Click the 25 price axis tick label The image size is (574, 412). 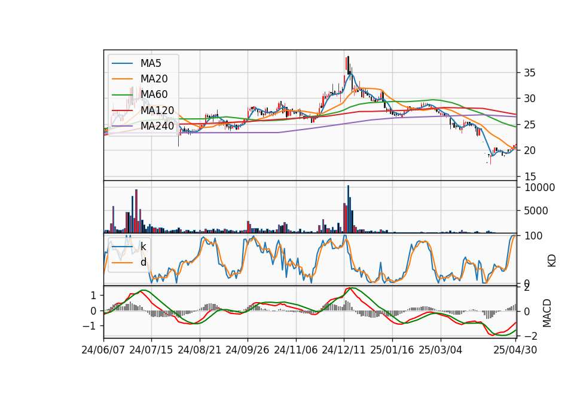coord(530,125)
